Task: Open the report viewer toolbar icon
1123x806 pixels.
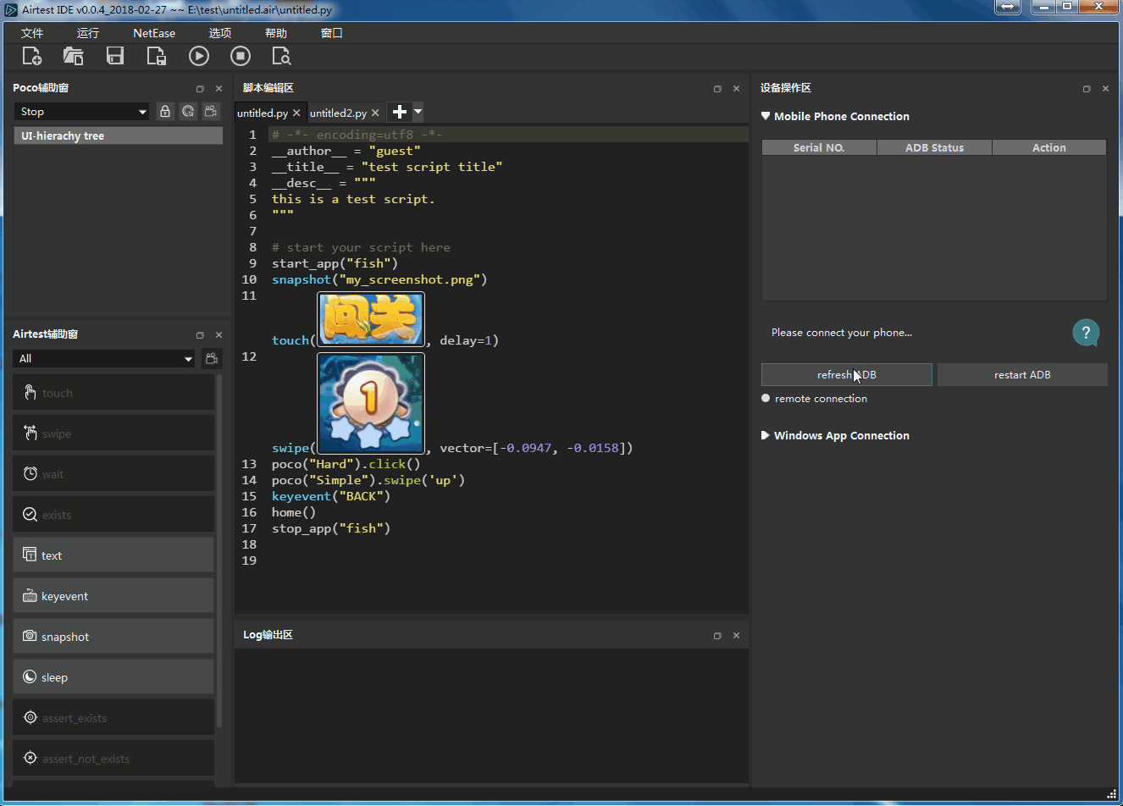Action: 281,56
